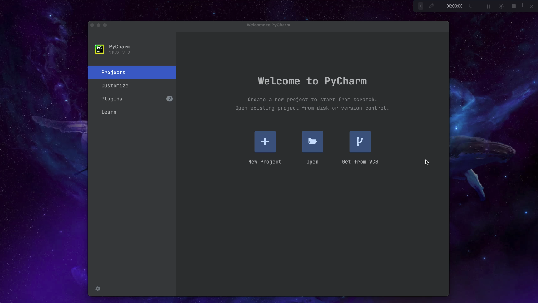
Task: Go to the Learn tab
Action: [x=132, y=112]
